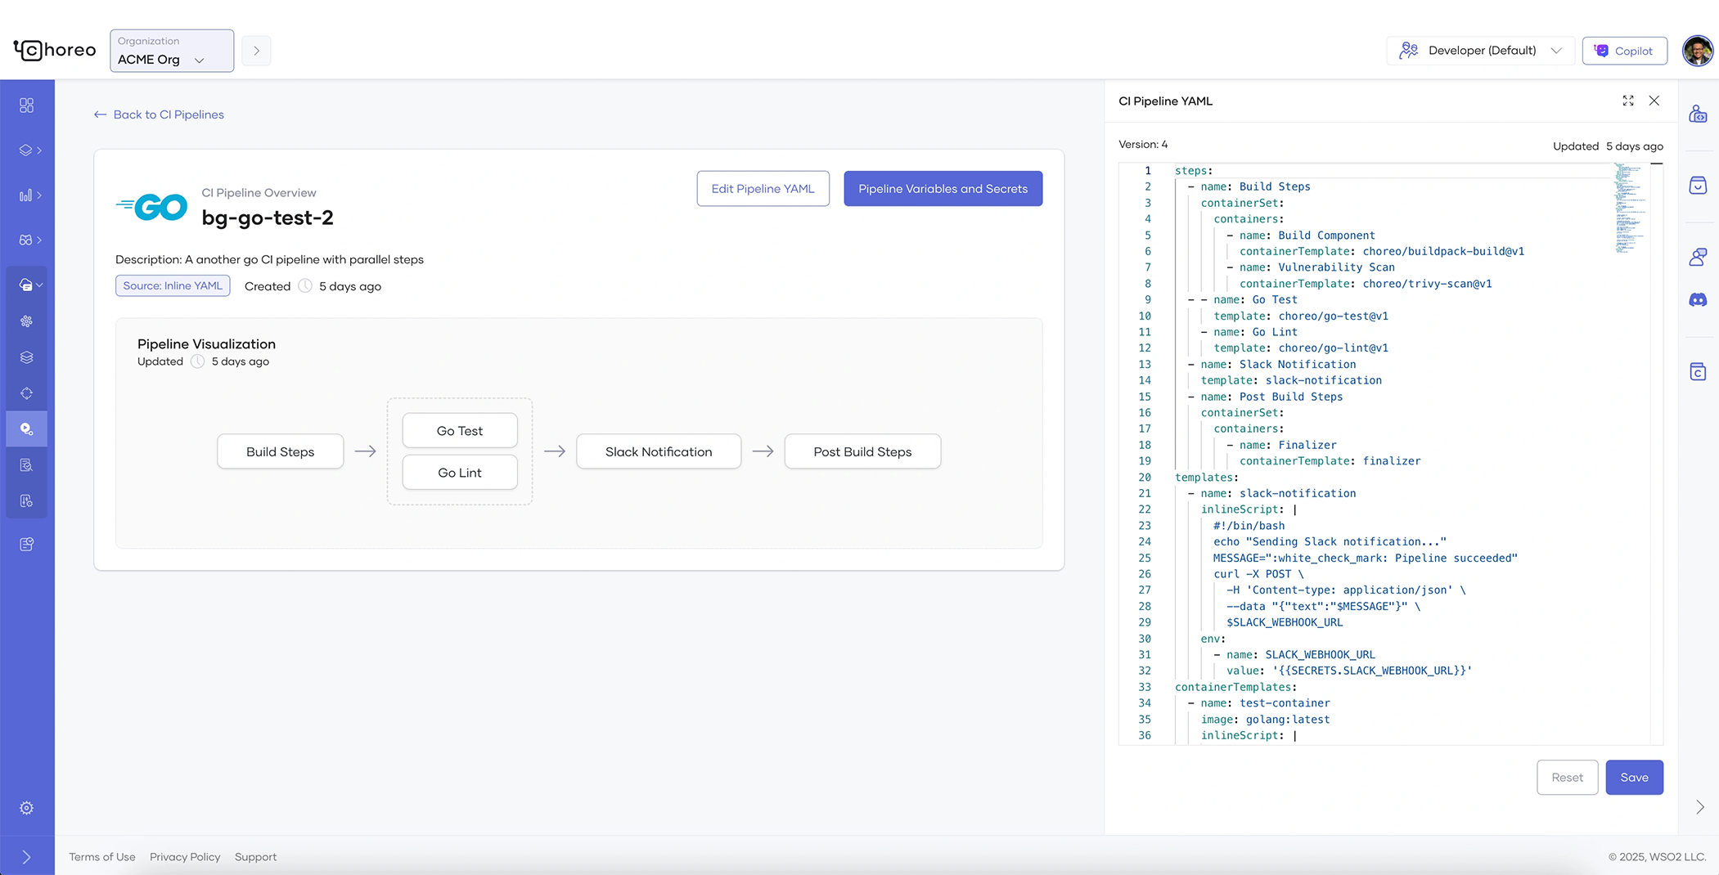
Task: Select the dashboard grid icon at sidebar top
Action: click(27, 105)
